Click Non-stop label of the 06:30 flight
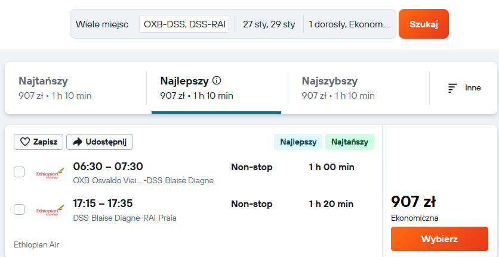The height and width of the screenshot is (257, 499). [x=252, y=167]
